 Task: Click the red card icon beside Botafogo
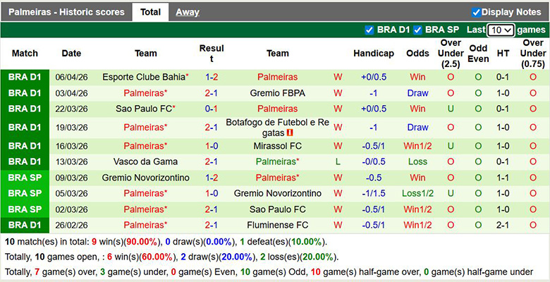290,133
